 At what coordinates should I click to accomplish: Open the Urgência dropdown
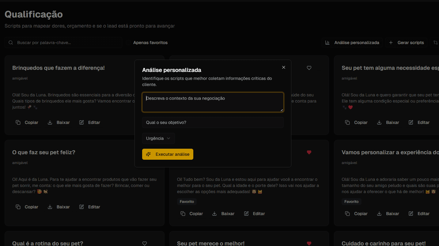coord(158,138)
